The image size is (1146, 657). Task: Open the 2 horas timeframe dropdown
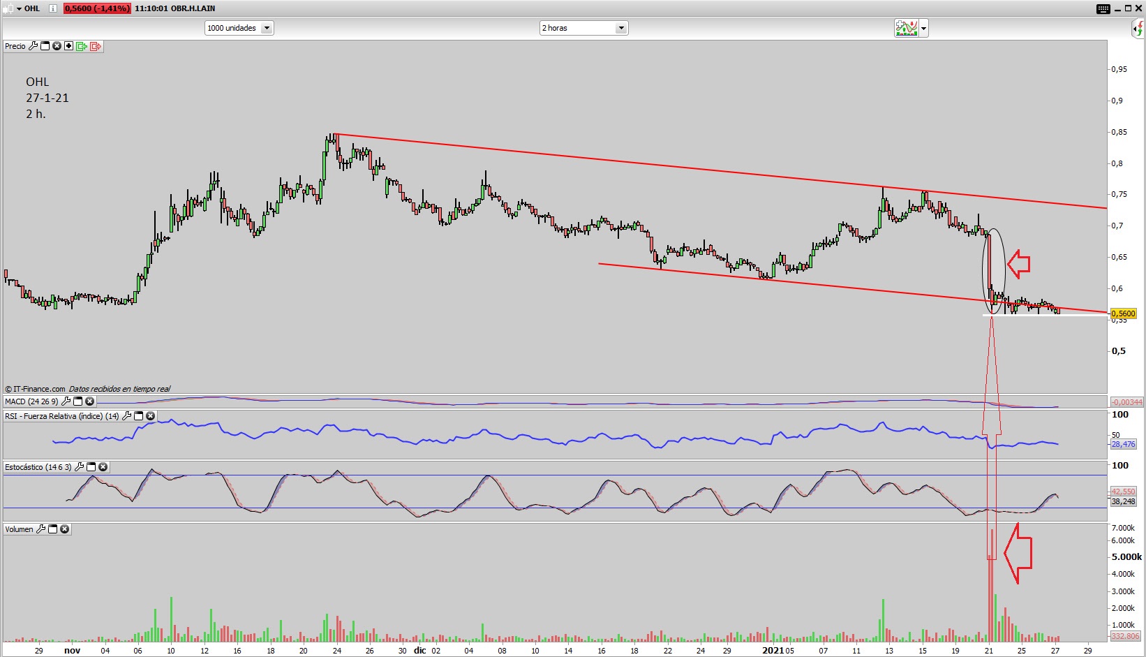[x=584, y=28]
